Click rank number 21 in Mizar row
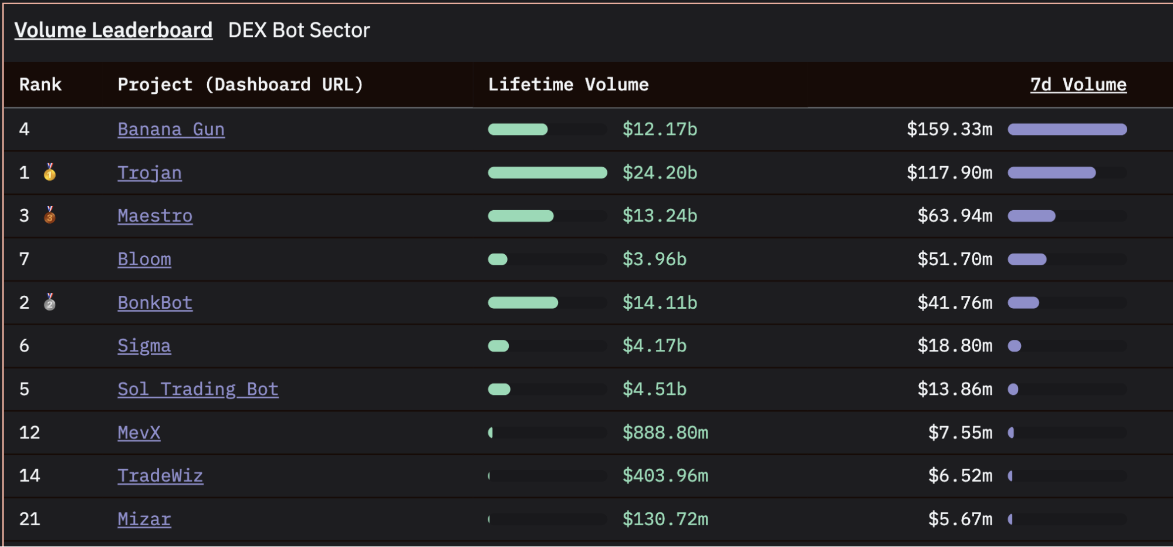Screen dimensions: 1173x547 (x=30, y=519)
